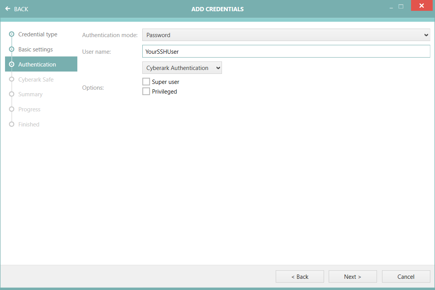Image resolution: width=435 pixels, height=290 pixels.
Task: Click the Progress step circle icon
Action: (x=12, y=109)
